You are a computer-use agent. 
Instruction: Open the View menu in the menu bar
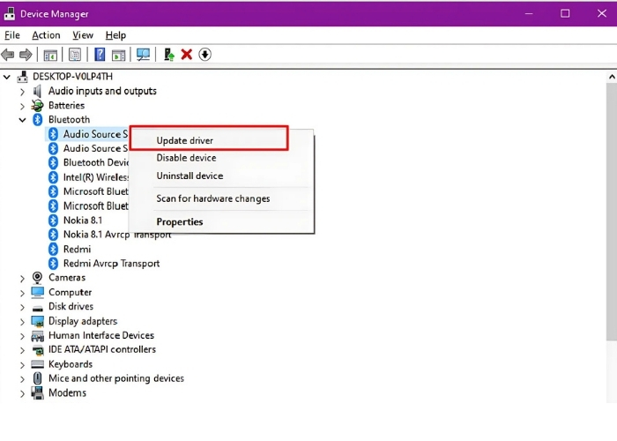pyautogui.click(x=83, y=35)
